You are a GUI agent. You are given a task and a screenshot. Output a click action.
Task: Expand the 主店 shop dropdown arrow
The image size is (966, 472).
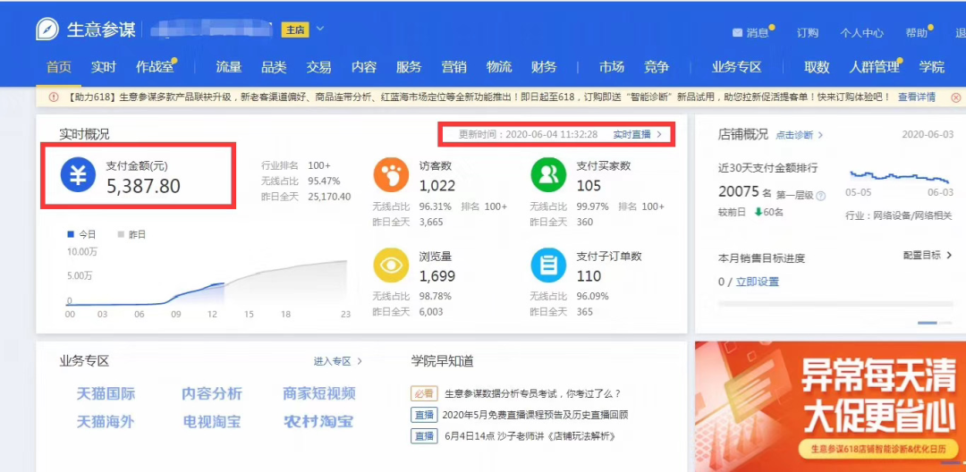click(x=319, y=29)
